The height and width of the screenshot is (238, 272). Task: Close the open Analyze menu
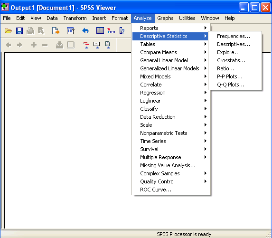pyautogui.click(x=142, y=18)
